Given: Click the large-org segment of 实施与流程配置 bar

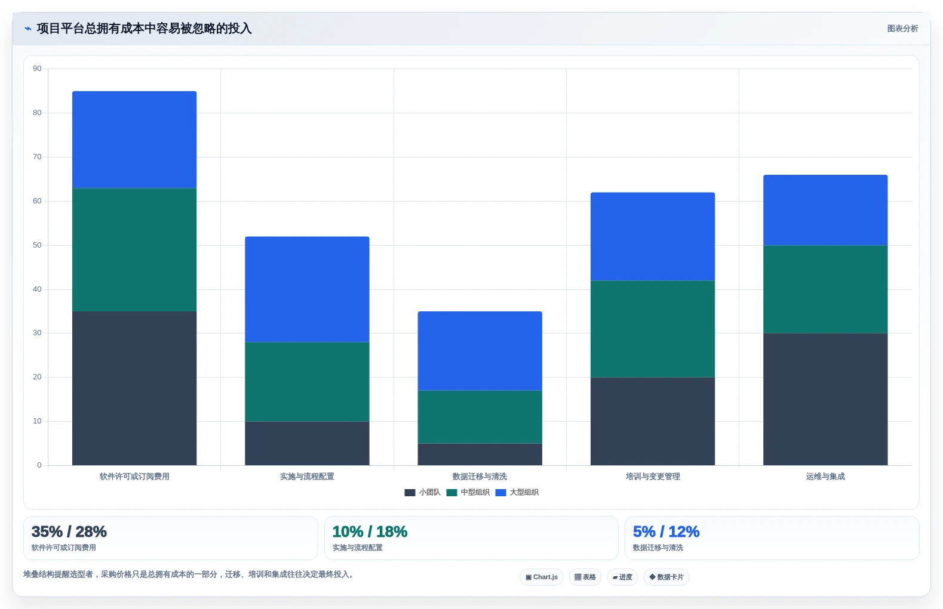Looking at the screenshot, I should pos(307,289).
